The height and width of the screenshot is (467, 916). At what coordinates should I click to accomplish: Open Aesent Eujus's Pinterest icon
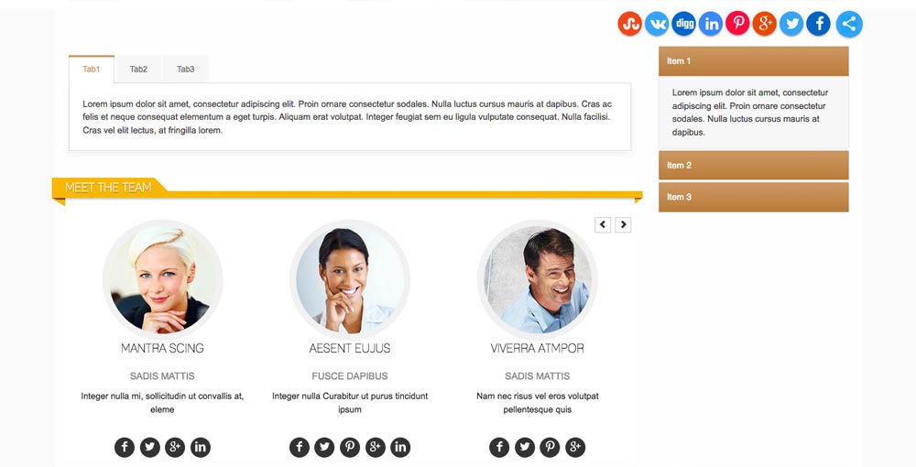point(349,447)
